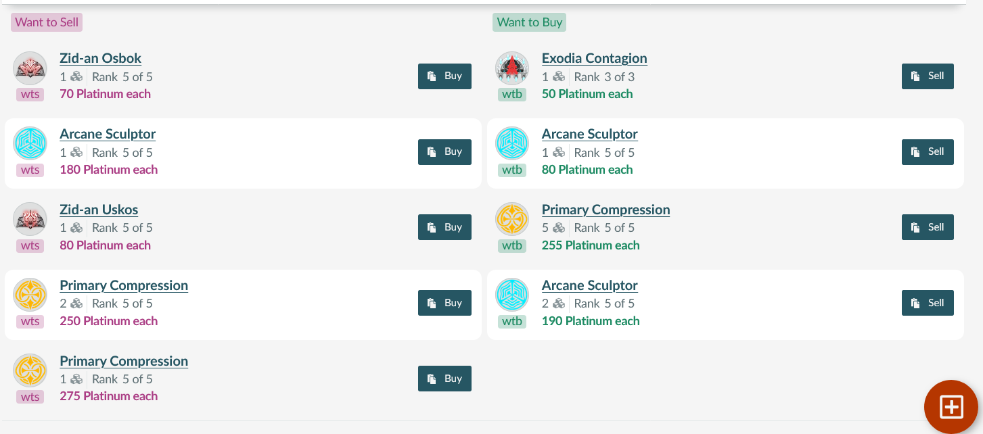Click the Arcane Sculptor icon in sell list
Screen dimensions: 983x434
(x=30, y=144)
